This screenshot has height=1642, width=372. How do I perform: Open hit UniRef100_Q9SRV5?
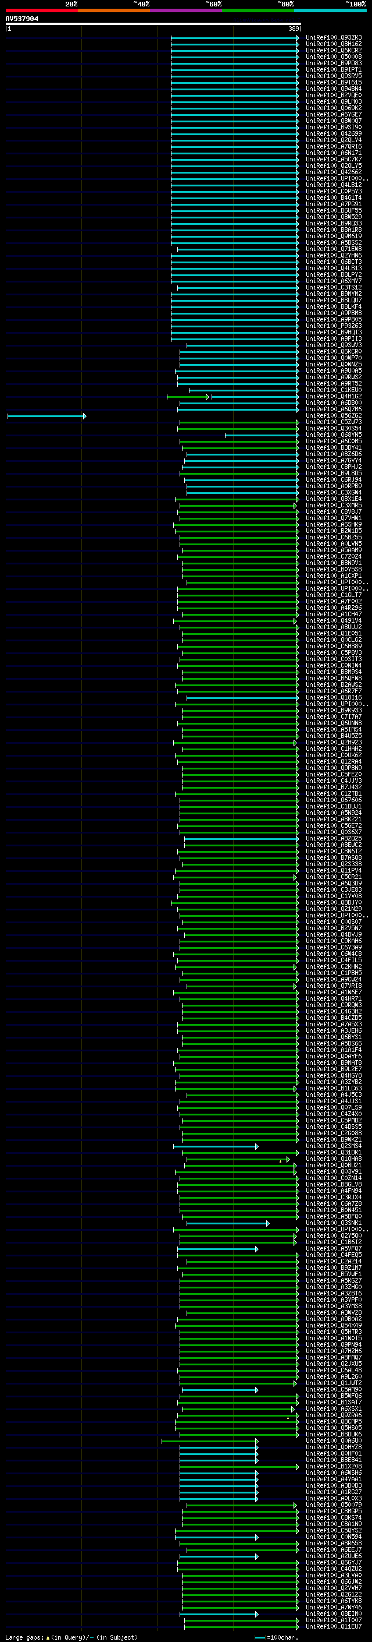coord(334,76)
